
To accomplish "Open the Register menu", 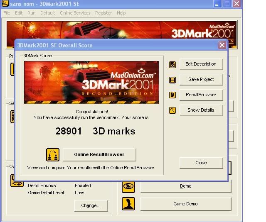I will 103,13.
